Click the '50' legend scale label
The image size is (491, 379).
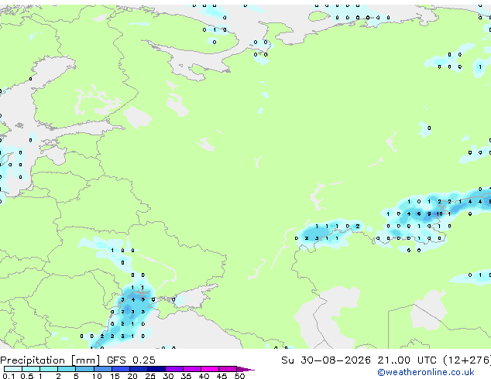point(239,376)
